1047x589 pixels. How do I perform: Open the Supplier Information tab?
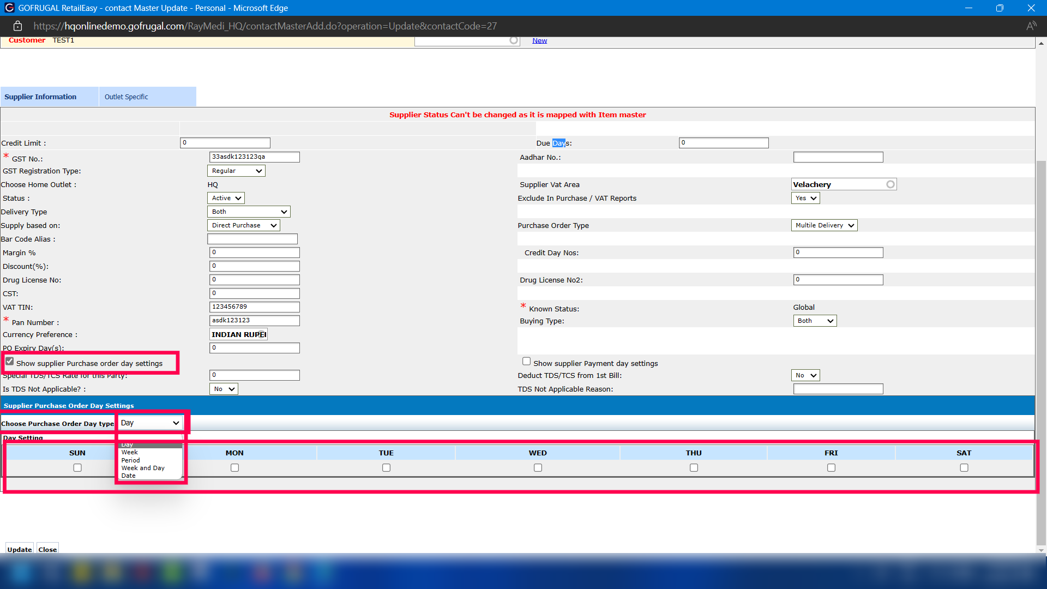pos(40,97)
